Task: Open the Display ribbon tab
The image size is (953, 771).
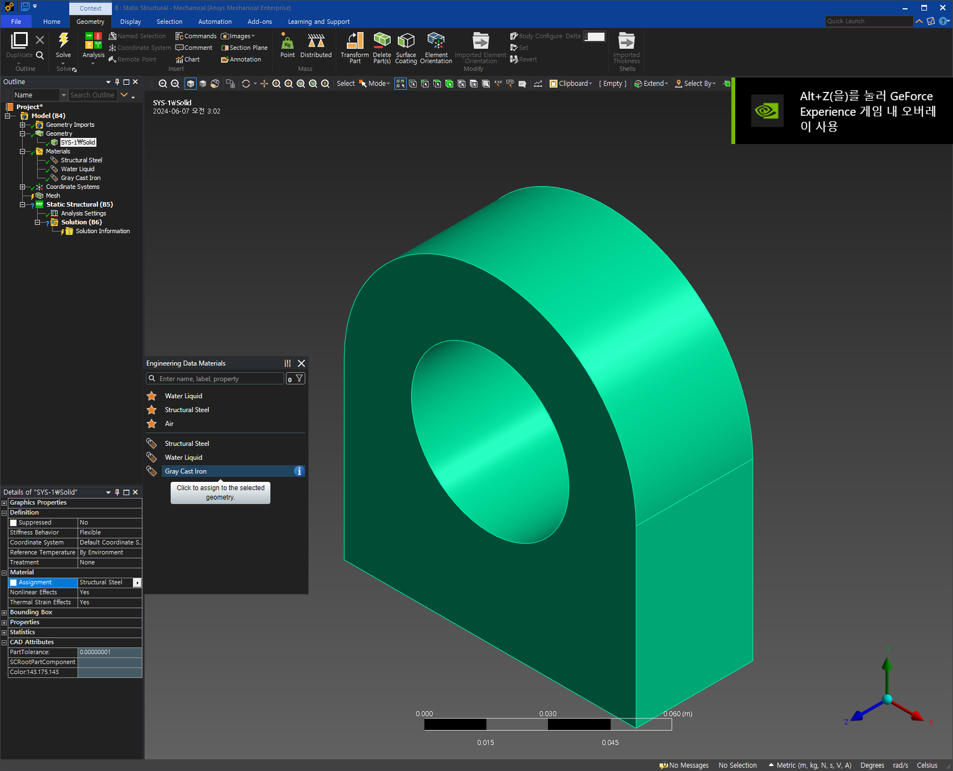Action: coord(130,22)
